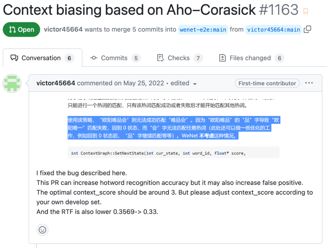The width and height of the screenshot is (327, 248).
Task: Add a reaction with the smiley icon
Action: click(x=42, y=230)
